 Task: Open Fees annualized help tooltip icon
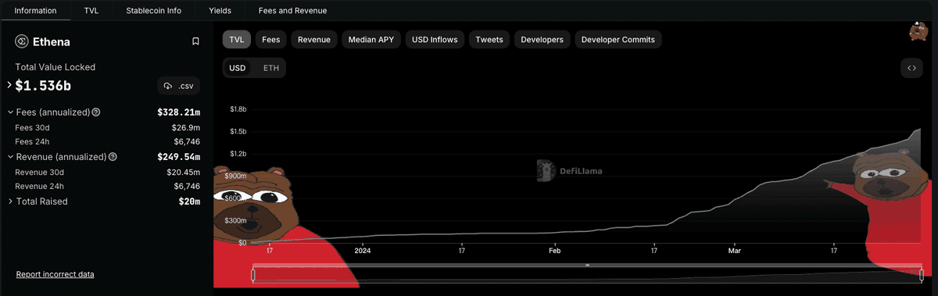(x=96, y=112)
